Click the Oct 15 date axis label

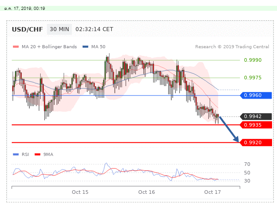coord(80,192)
